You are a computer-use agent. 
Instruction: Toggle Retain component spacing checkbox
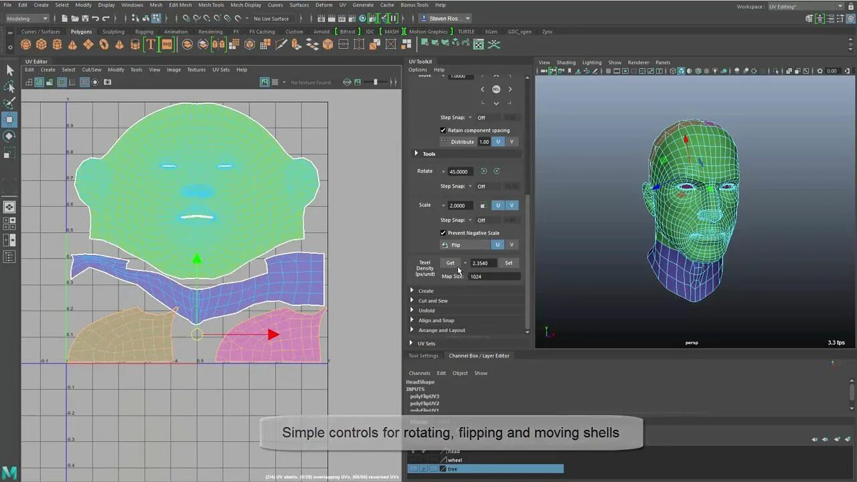click(x=443, y=131)
